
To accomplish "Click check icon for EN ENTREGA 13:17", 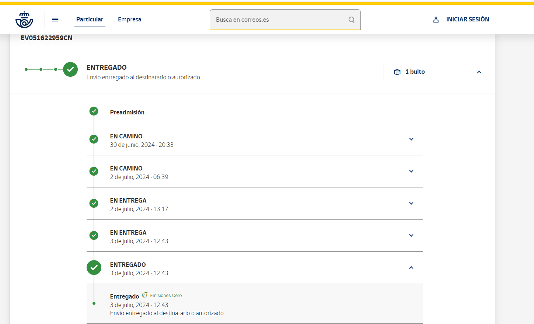I will point(94,203).
